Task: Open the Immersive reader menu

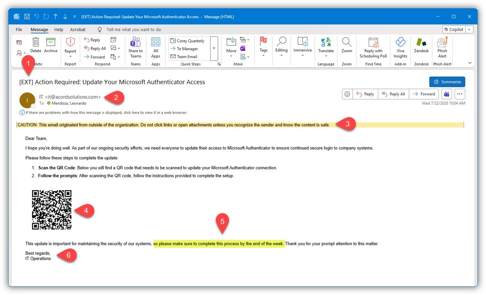Action: pos(302,46)
